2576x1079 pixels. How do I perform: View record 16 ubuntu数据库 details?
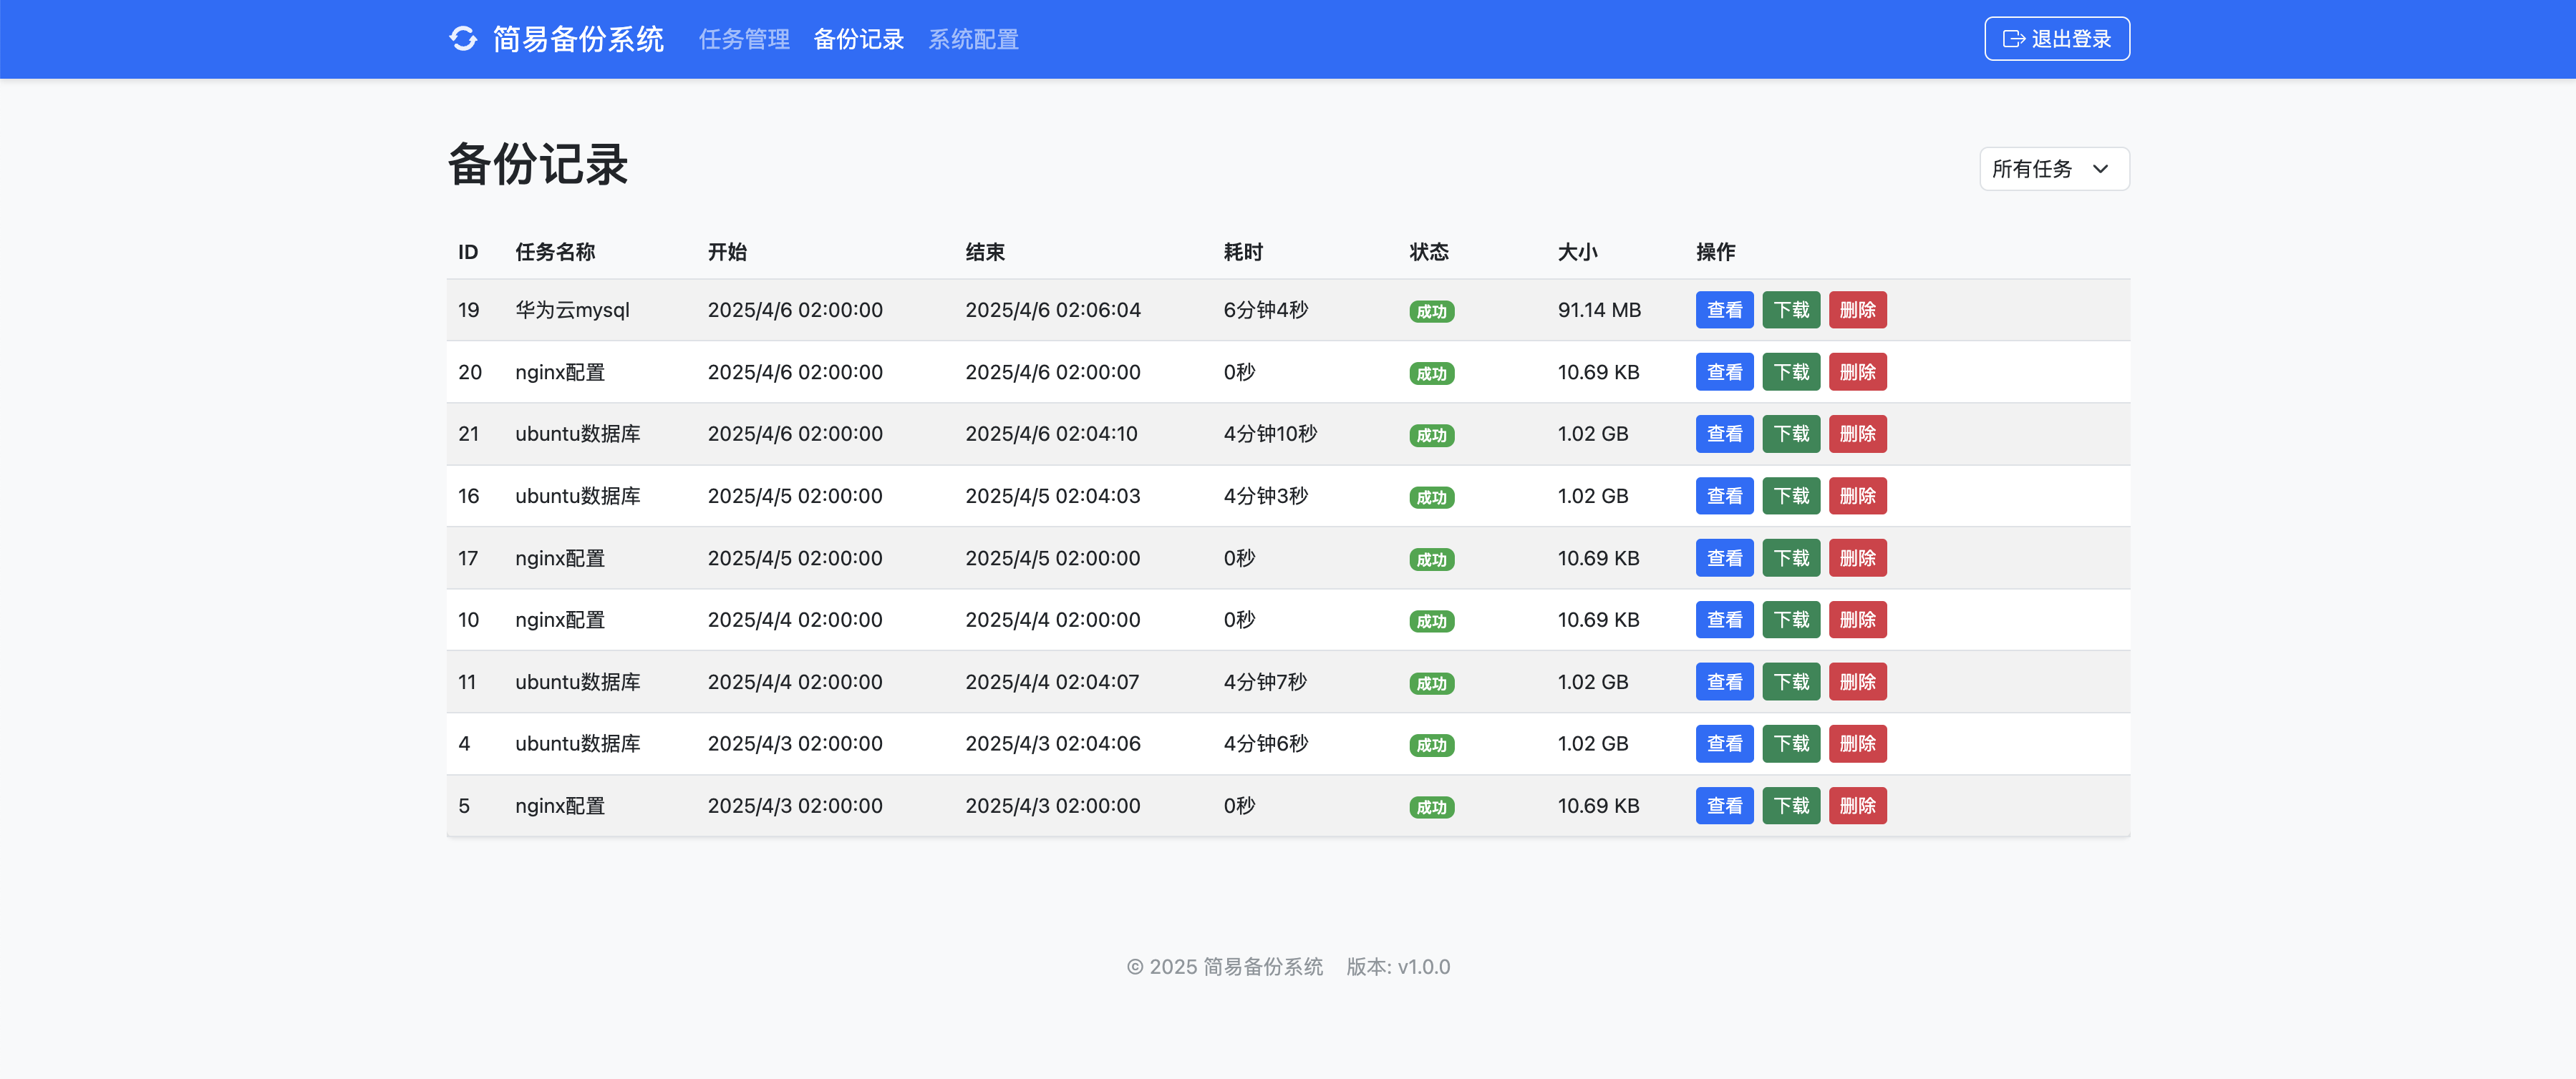(x=1724, y=496)
